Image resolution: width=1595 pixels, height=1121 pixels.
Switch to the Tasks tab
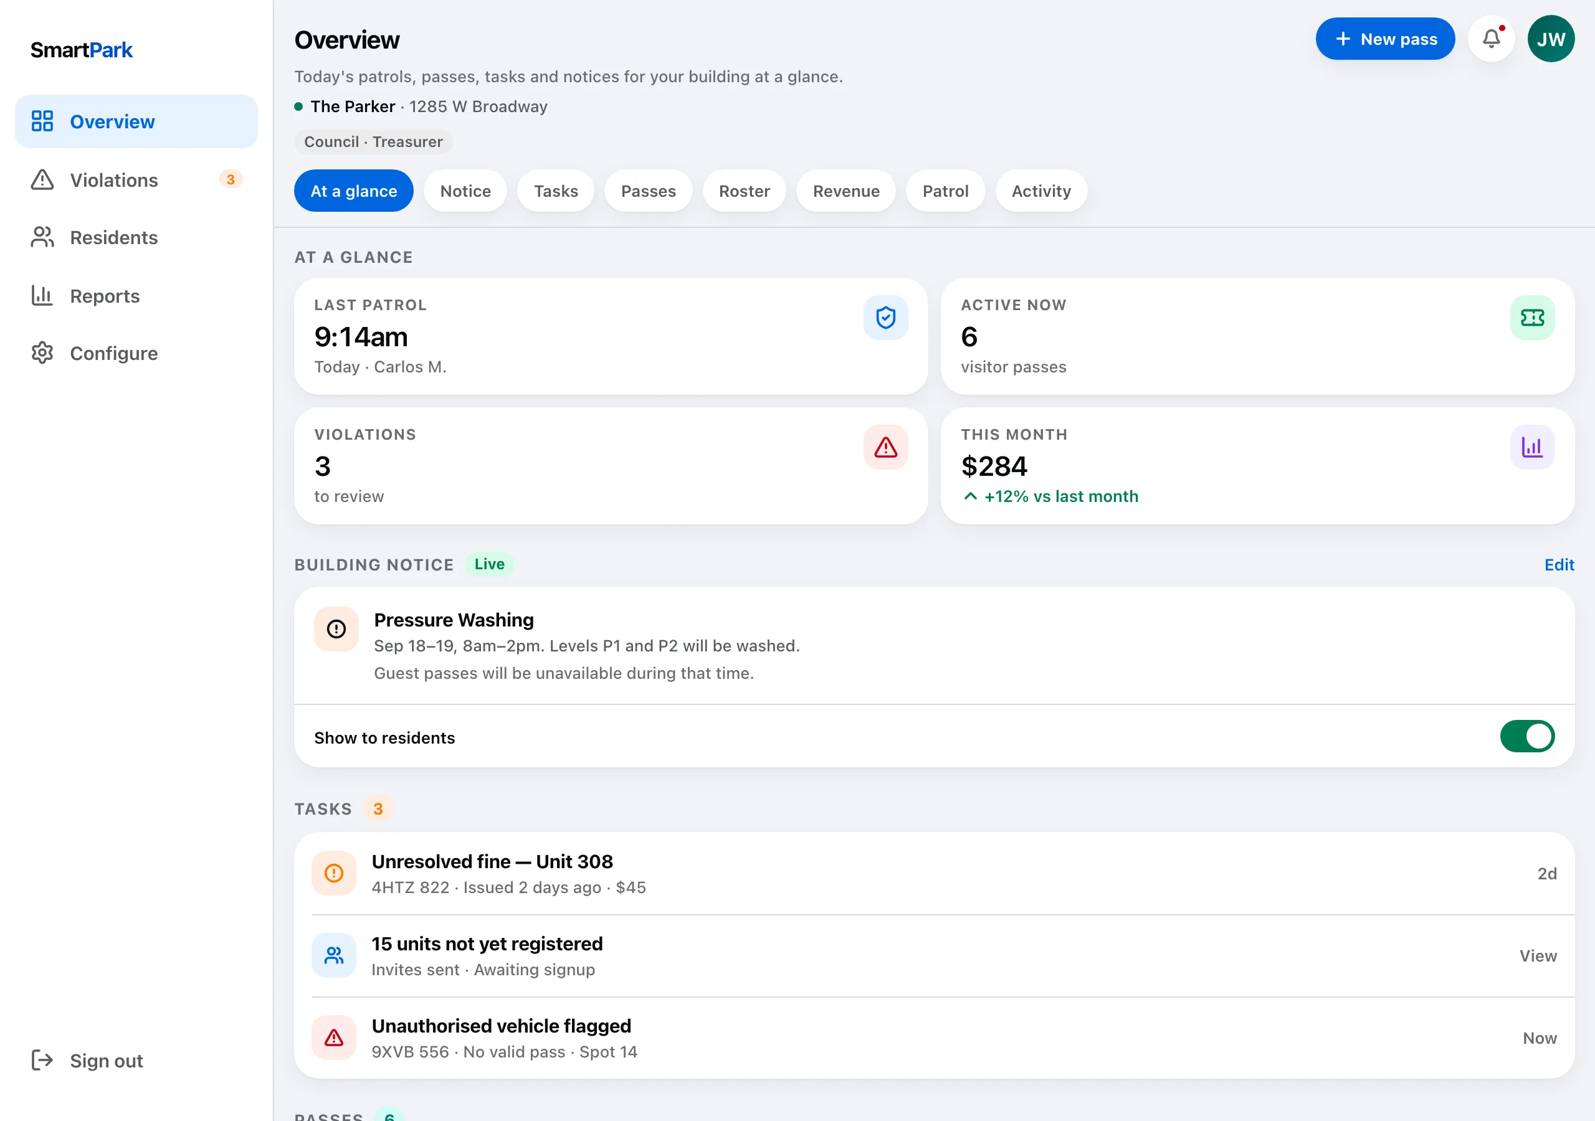coord(556,191)
